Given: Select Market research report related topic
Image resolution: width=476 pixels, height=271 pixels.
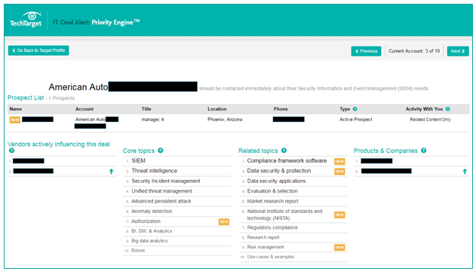Looking at the screenshot, I should point(272,201).
